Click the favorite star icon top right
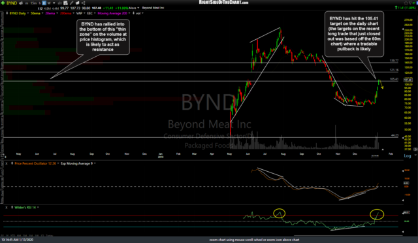The image size is (418, 243). coord(406,3)
